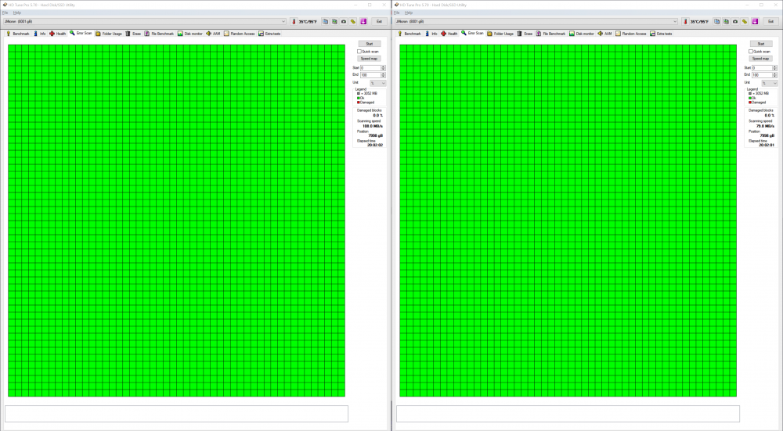The image size is (783, 431).
Task: Open File menu in left window
Action: (5, 13)
